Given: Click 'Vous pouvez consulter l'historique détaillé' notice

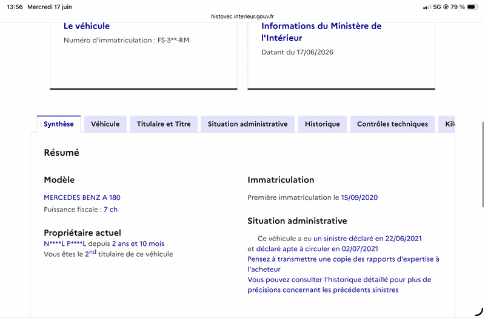Looking at the screenshot, I should pyautogui.click(x=339, y=285).
